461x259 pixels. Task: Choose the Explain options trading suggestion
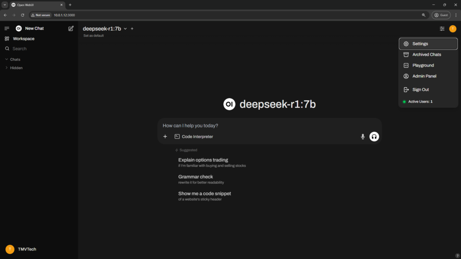click(x=203, y=160)
